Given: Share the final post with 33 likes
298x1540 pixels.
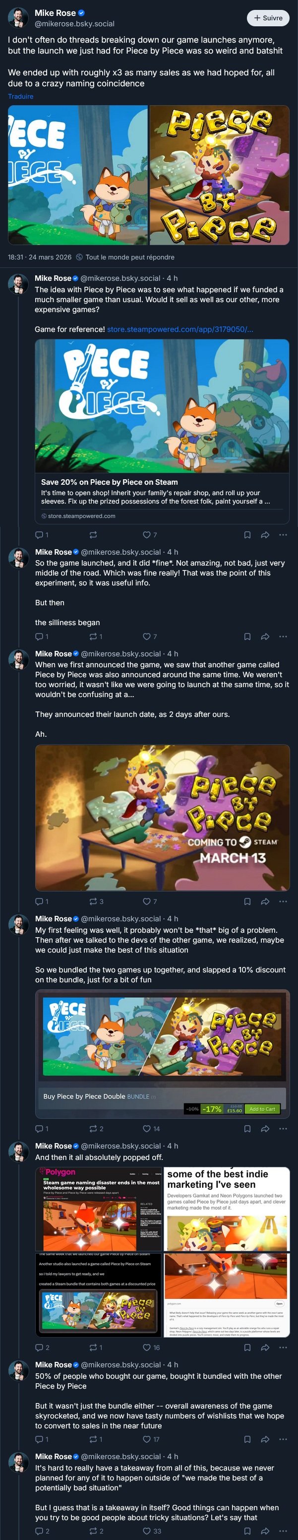Looking at the screenshot, I should 265,1531.
